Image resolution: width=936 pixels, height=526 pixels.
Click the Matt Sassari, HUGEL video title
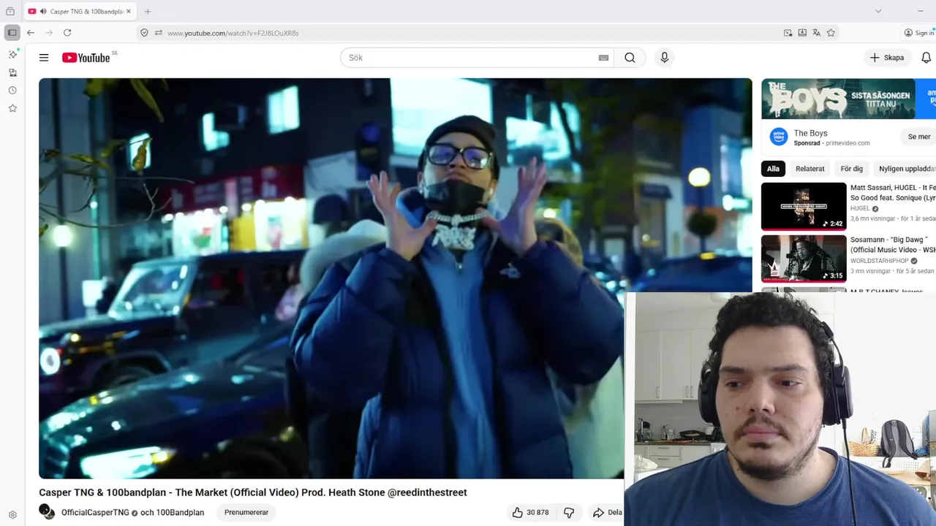click(893, 193)
